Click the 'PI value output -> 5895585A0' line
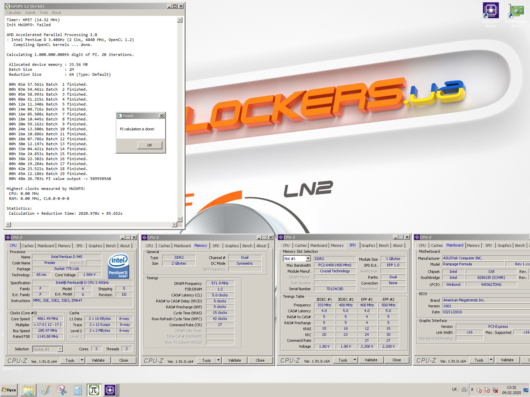The height and width of the screenshot is (397, 530). pos(60,179)
